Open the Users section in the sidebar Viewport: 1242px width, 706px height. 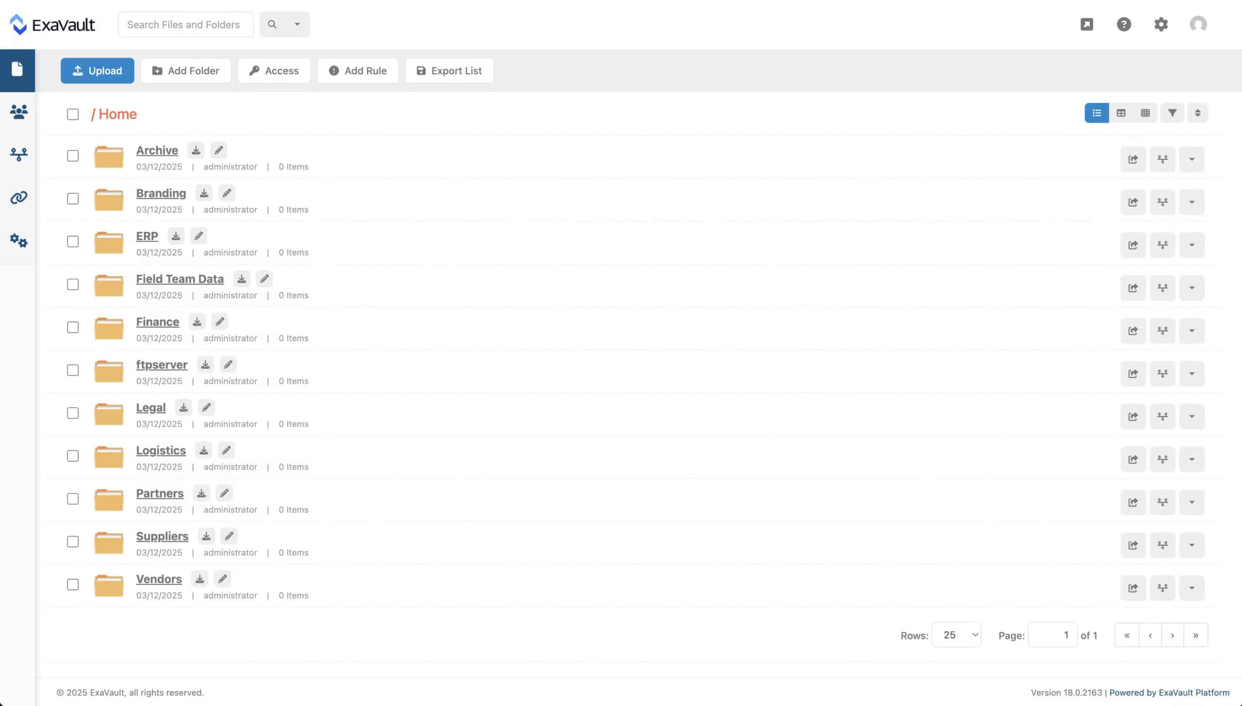[18, 113]
